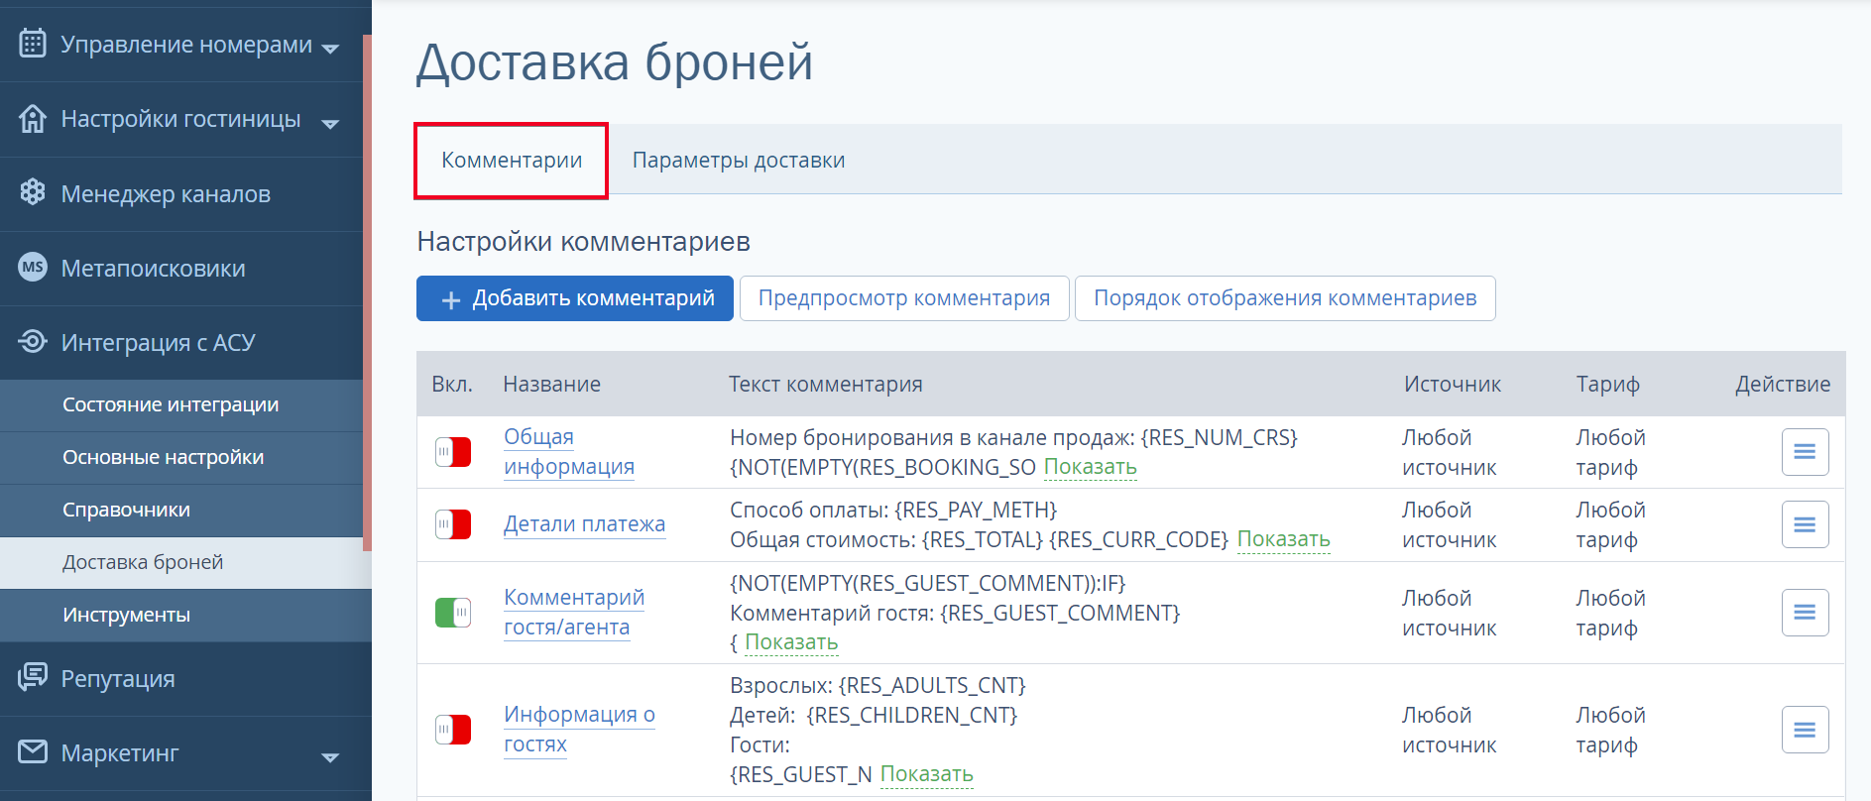Switch to the Параметры доставки tab
Viewport: 1871px width, 801px height.
tap(738, 161)
